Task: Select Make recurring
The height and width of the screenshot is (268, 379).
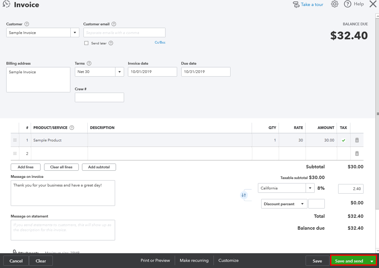Action: (194, 260)
